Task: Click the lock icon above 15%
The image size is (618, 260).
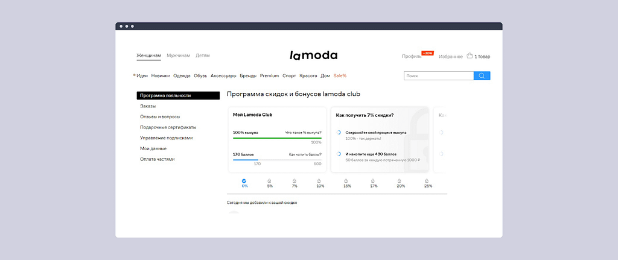Action: point(346,181)
